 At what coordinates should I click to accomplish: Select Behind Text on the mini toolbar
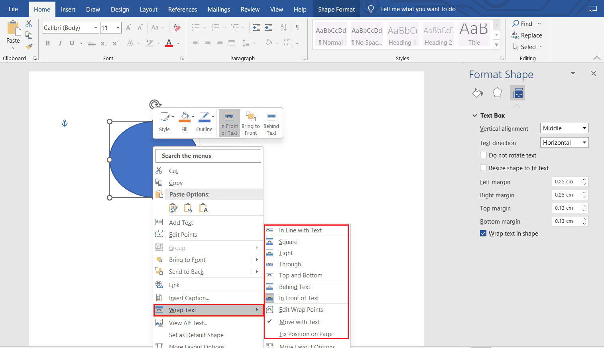coord(271,122)
